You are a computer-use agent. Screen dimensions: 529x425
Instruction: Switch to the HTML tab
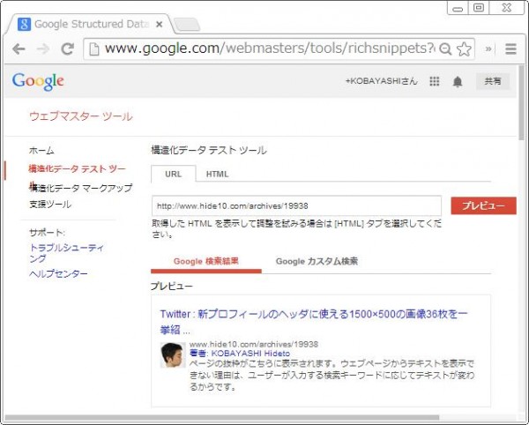[x=217, y=174]
